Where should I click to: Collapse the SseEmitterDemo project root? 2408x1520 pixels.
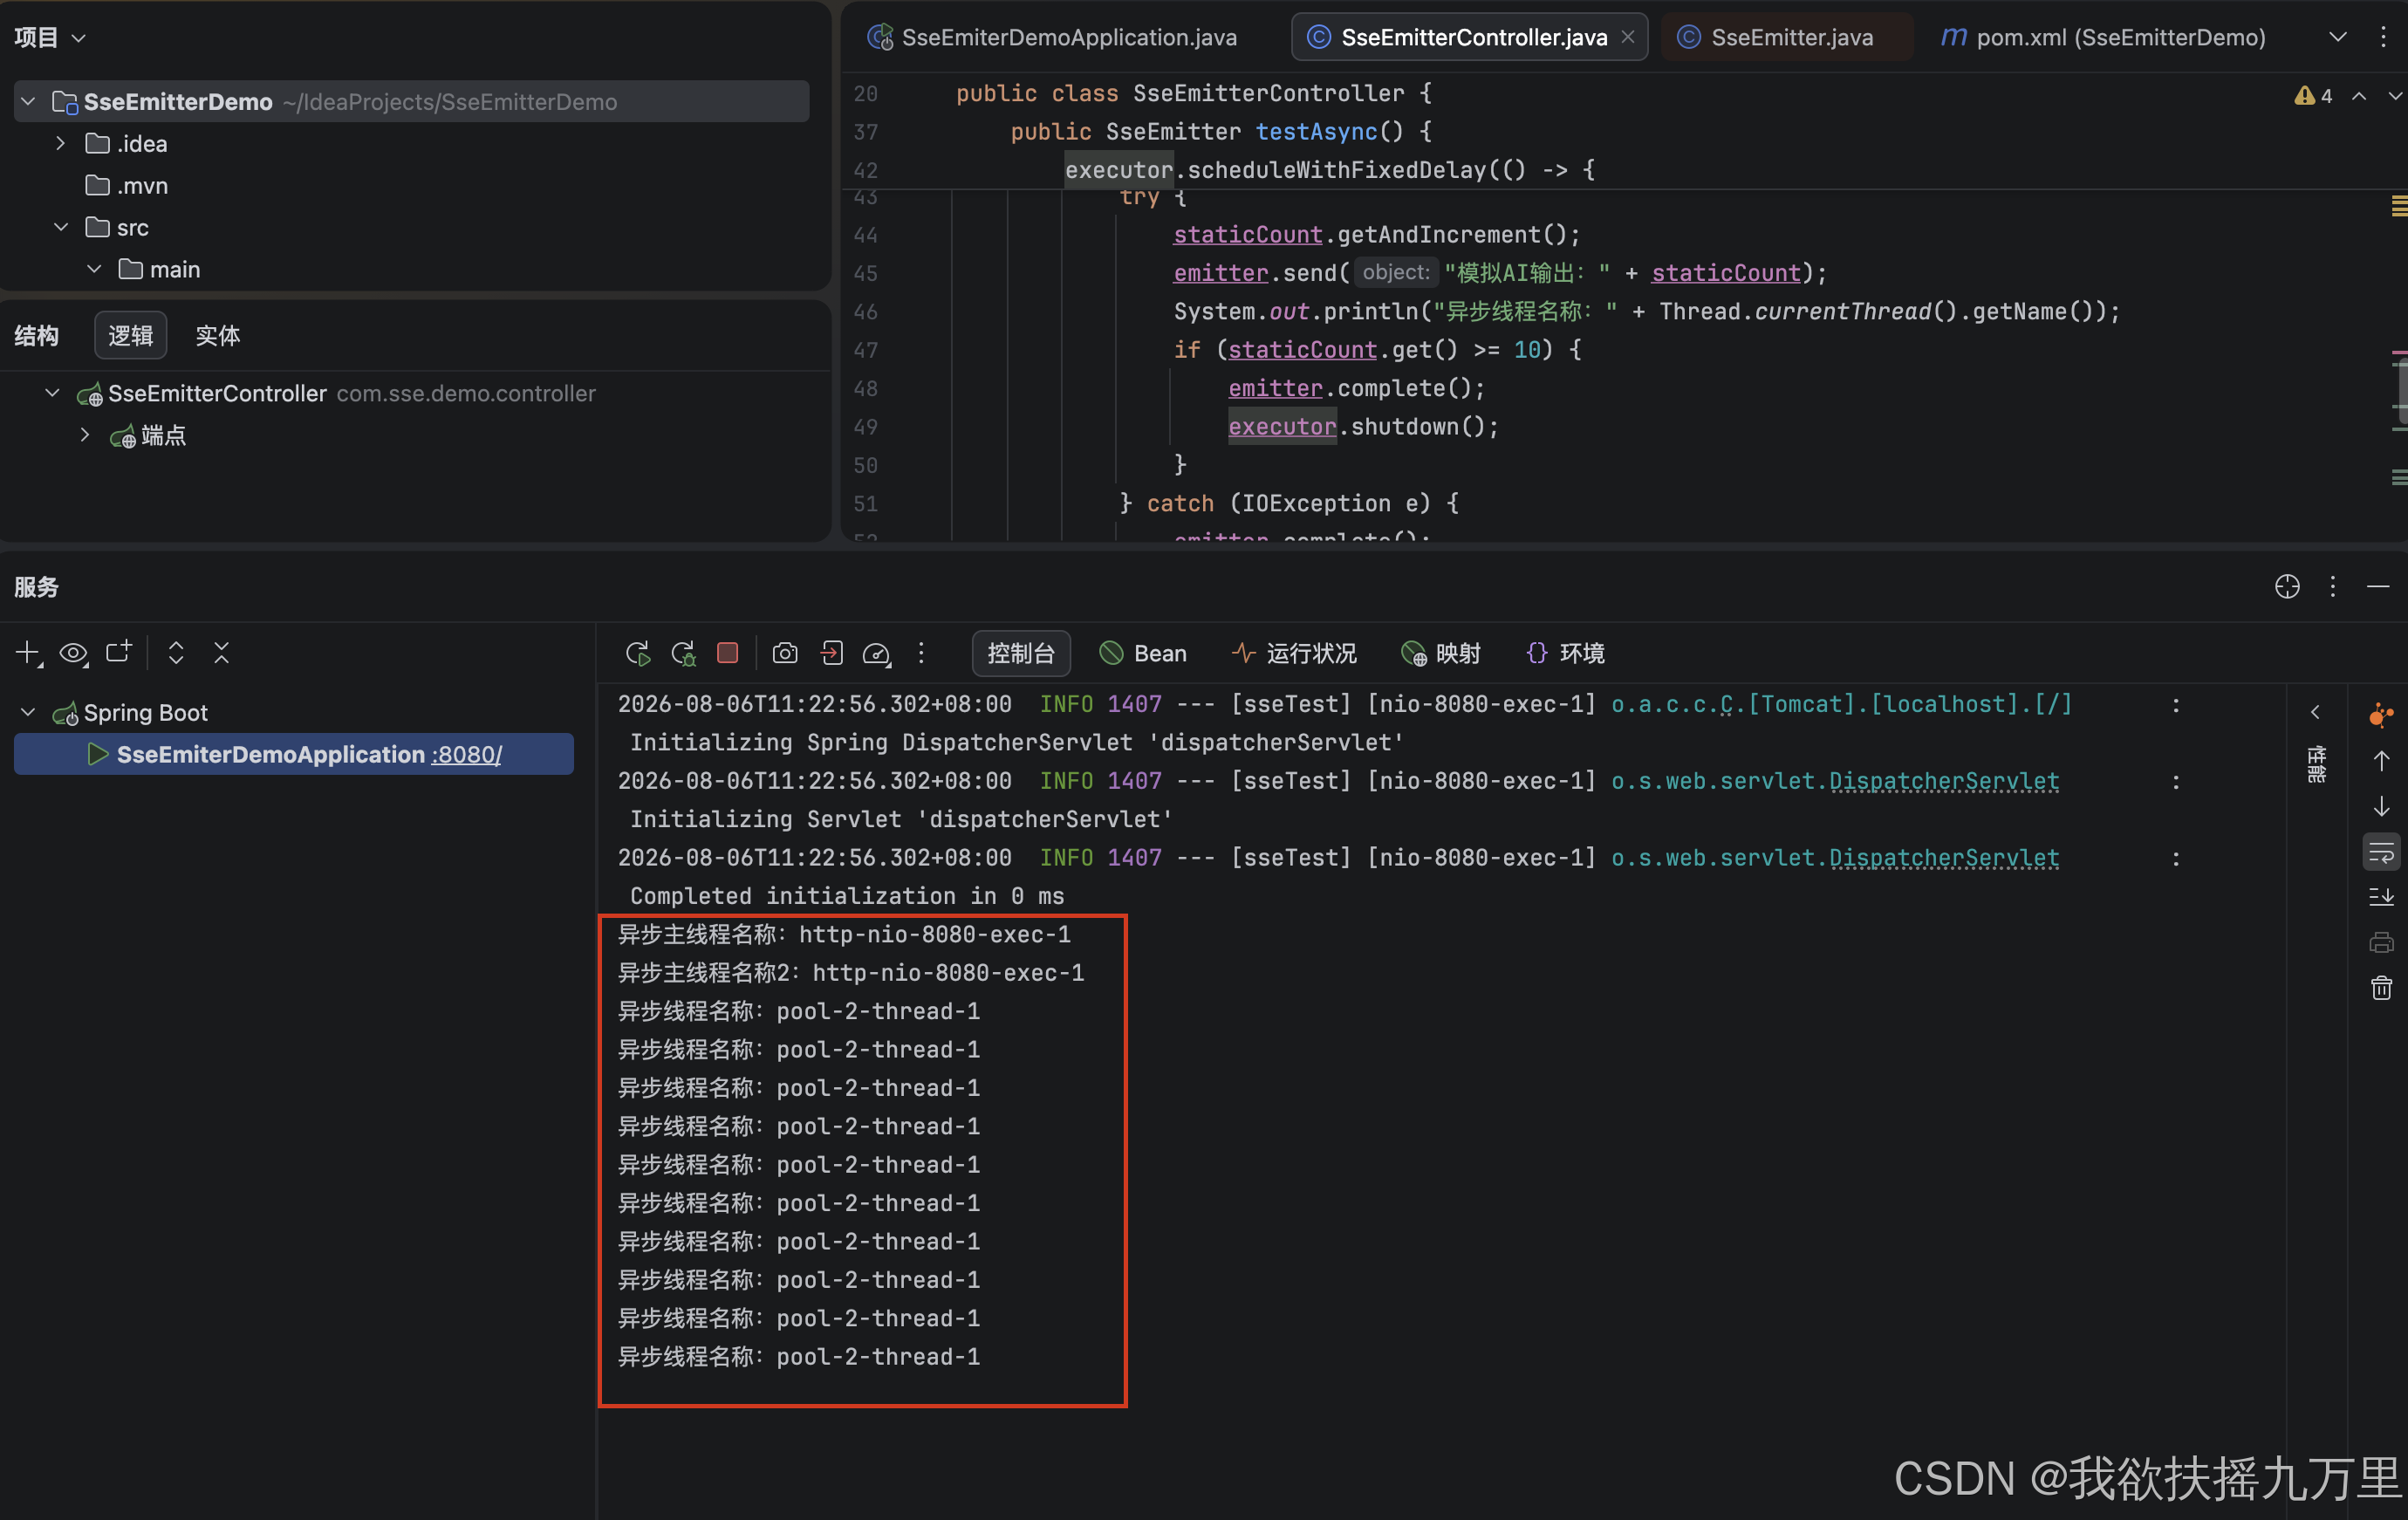point(28,101)
